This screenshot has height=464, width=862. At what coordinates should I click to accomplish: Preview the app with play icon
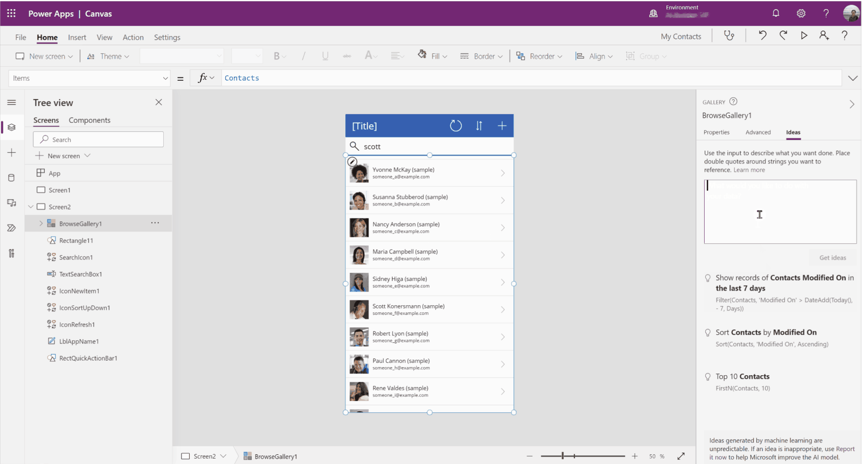(x=804, y=36)
